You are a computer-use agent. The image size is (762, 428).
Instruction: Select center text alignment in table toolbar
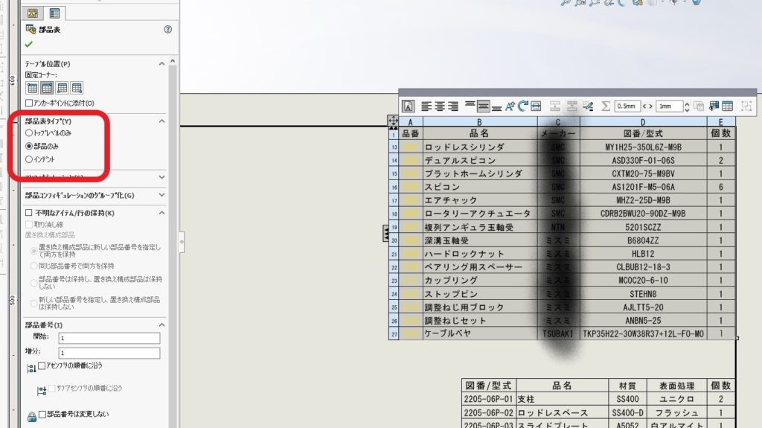440,106
